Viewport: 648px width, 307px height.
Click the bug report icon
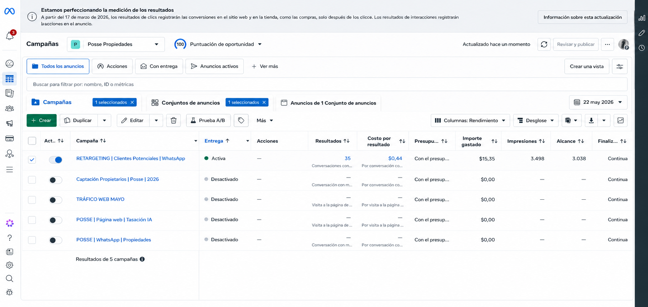pos(10,292)
